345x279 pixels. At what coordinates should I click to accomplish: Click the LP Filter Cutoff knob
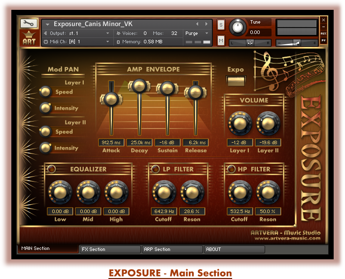[x=164, y=193]
